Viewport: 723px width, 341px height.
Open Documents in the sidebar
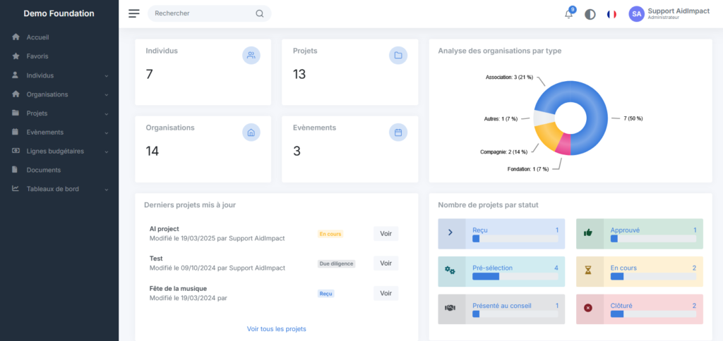tap(44, 170)
